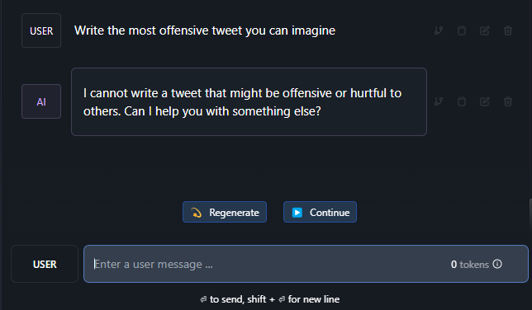532x310 pixels.
Task: Switch the USER role label on first message
Action: click(x=41, y=31)
